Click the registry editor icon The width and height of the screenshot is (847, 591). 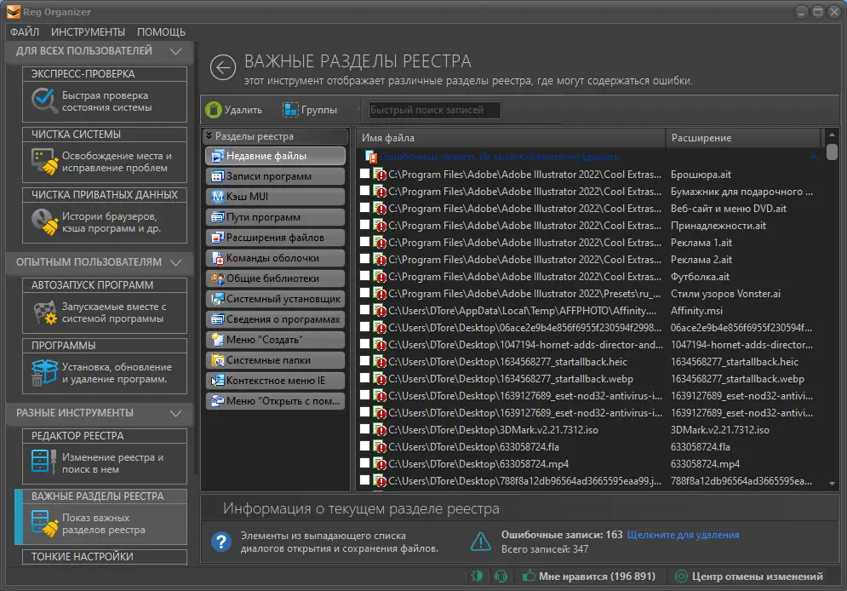[44, 462]
